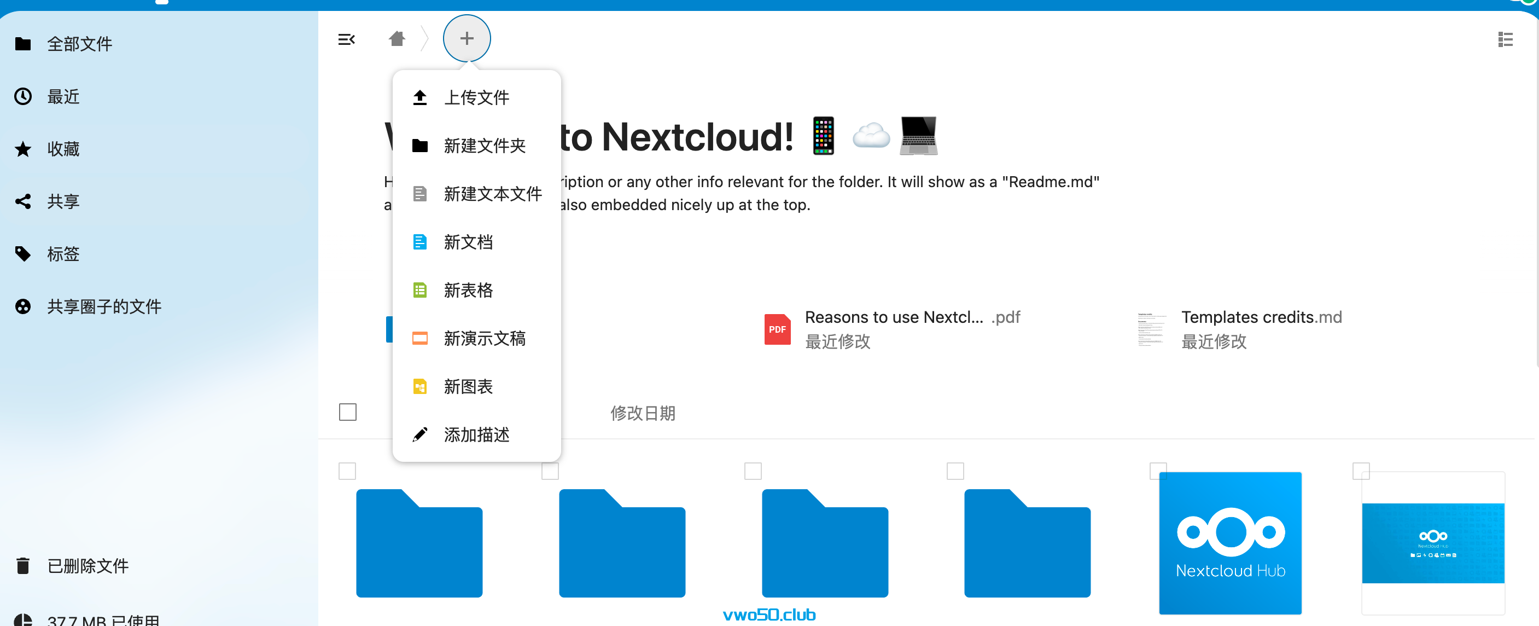Switch to list view icon
This screenshot has height=626, width=1539.
(x=1505, y=39)
